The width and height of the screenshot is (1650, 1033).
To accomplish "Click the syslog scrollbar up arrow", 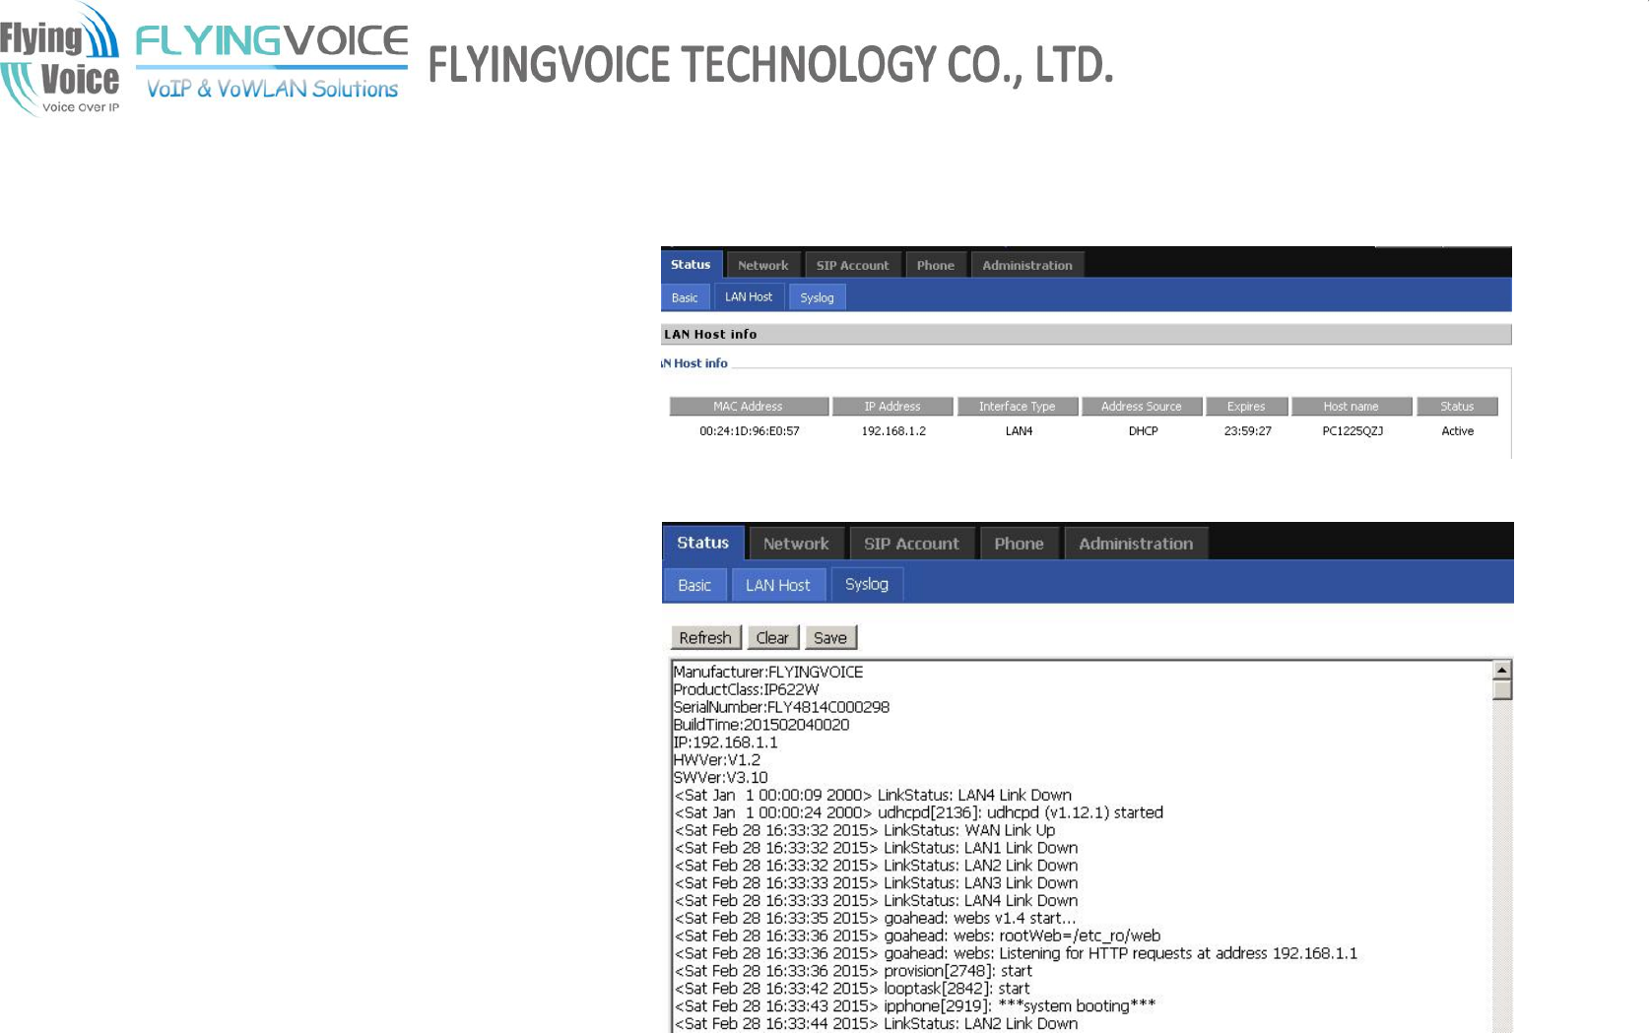I will [x=1502, y=670].
